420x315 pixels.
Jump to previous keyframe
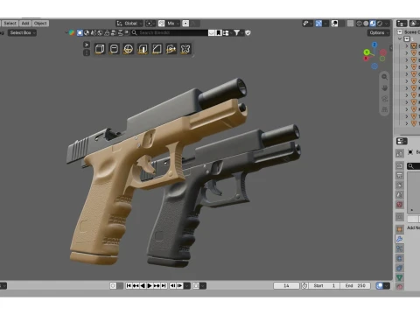point(136,286)
